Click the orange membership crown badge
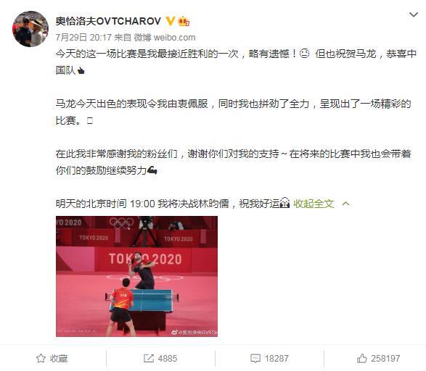 [x=184, y=21]
